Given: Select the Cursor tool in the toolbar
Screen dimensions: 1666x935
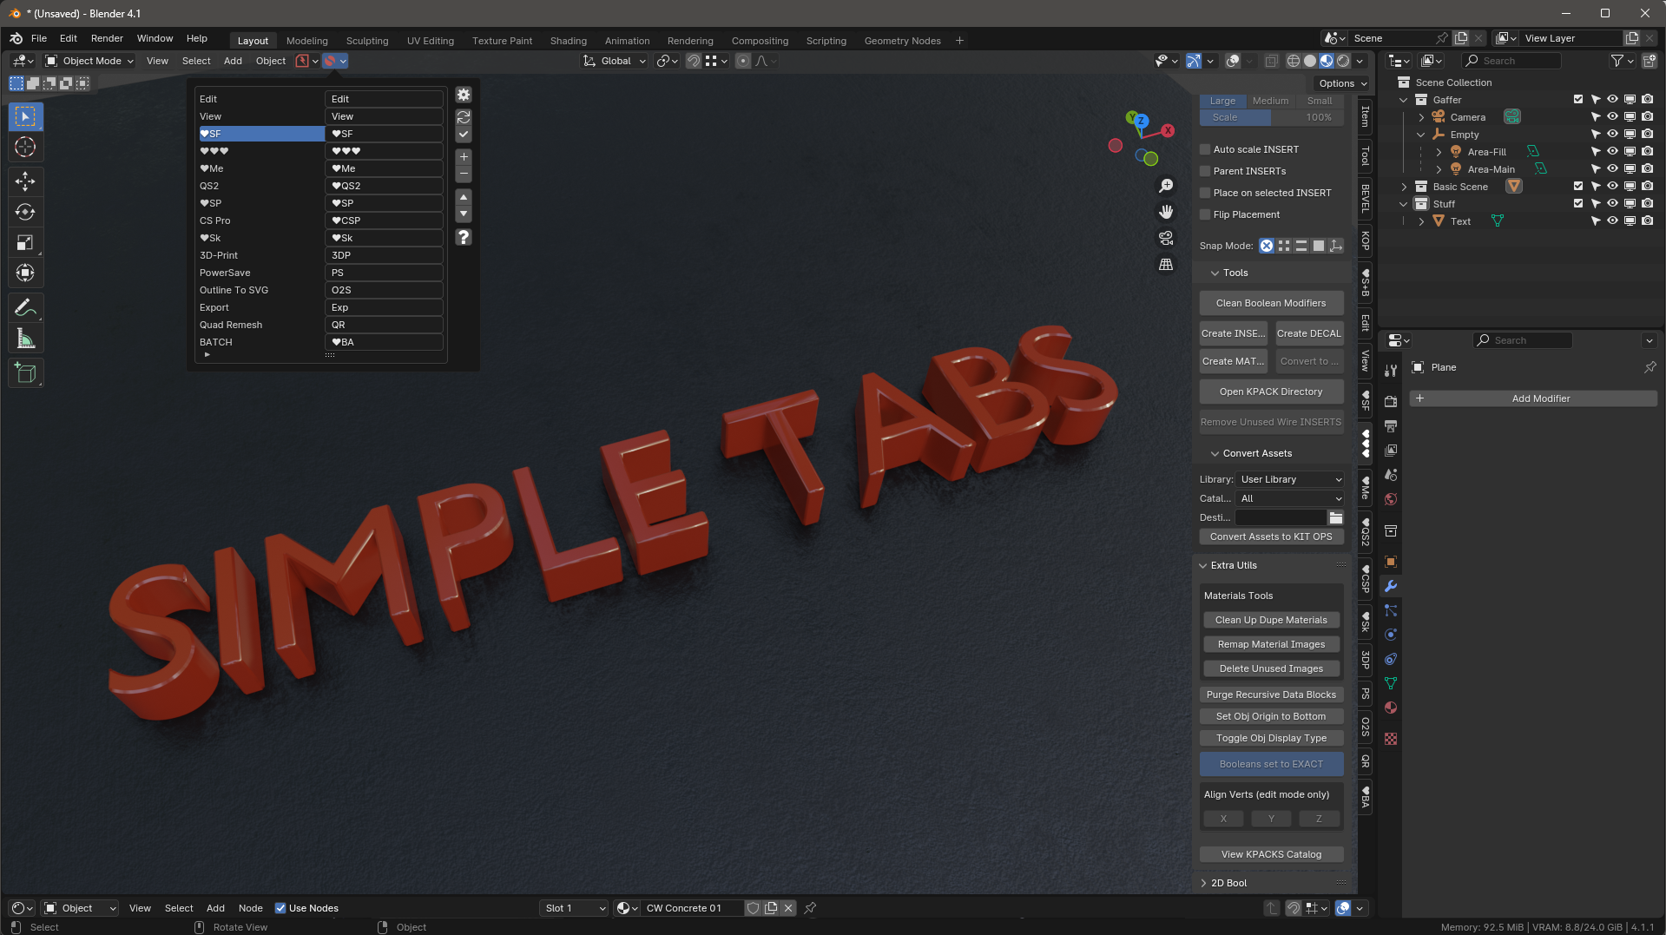Looking at the screenshot, I should coord(25,147).
